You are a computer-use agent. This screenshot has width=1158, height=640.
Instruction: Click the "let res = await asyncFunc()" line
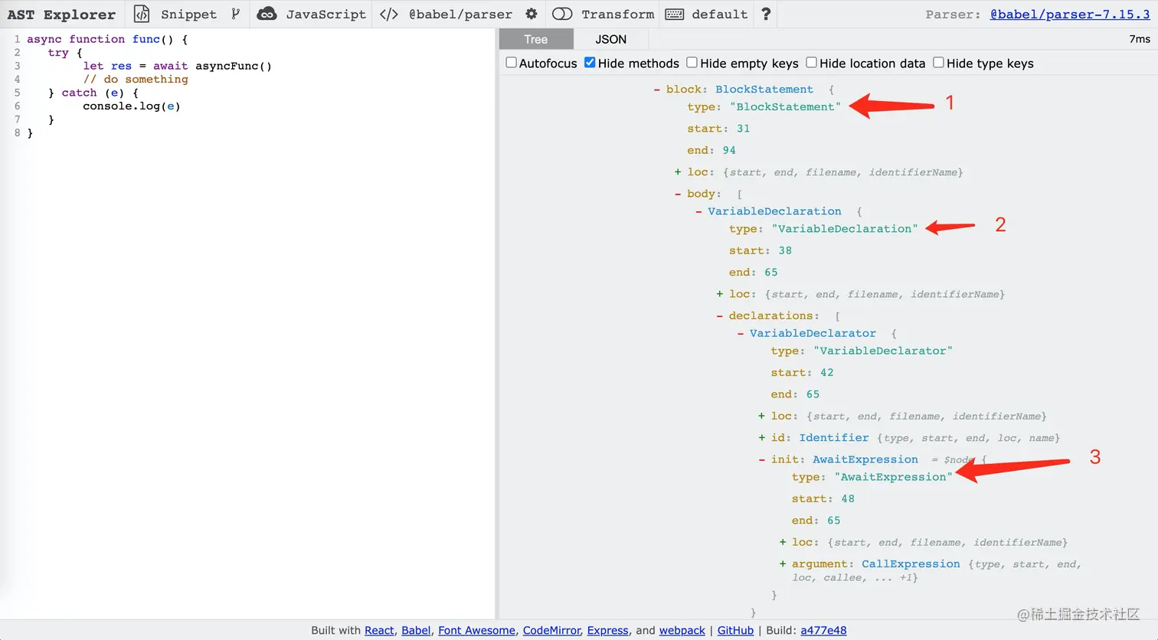(178, 66)
